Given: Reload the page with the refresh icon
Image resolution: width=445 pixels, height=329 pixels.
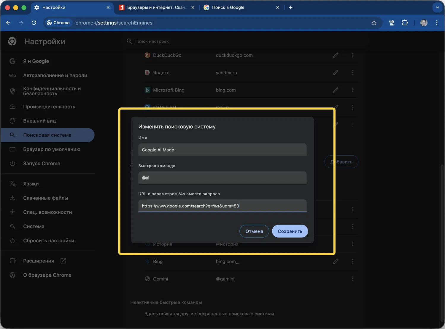Looking at the screenshot, I should click(34, 23).
